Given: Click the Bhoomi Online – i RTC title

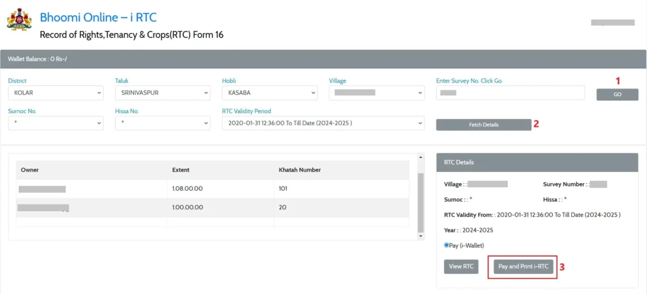Looking at the screenshot, I should pyautogui.click(x=98, y=17).
